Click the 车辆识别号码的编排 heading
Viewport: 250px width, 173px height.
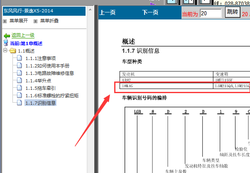click(144, 98)
